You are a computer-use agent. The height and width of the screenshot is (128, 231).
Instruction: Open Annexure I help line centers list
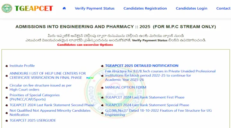(x=47, y=76)
